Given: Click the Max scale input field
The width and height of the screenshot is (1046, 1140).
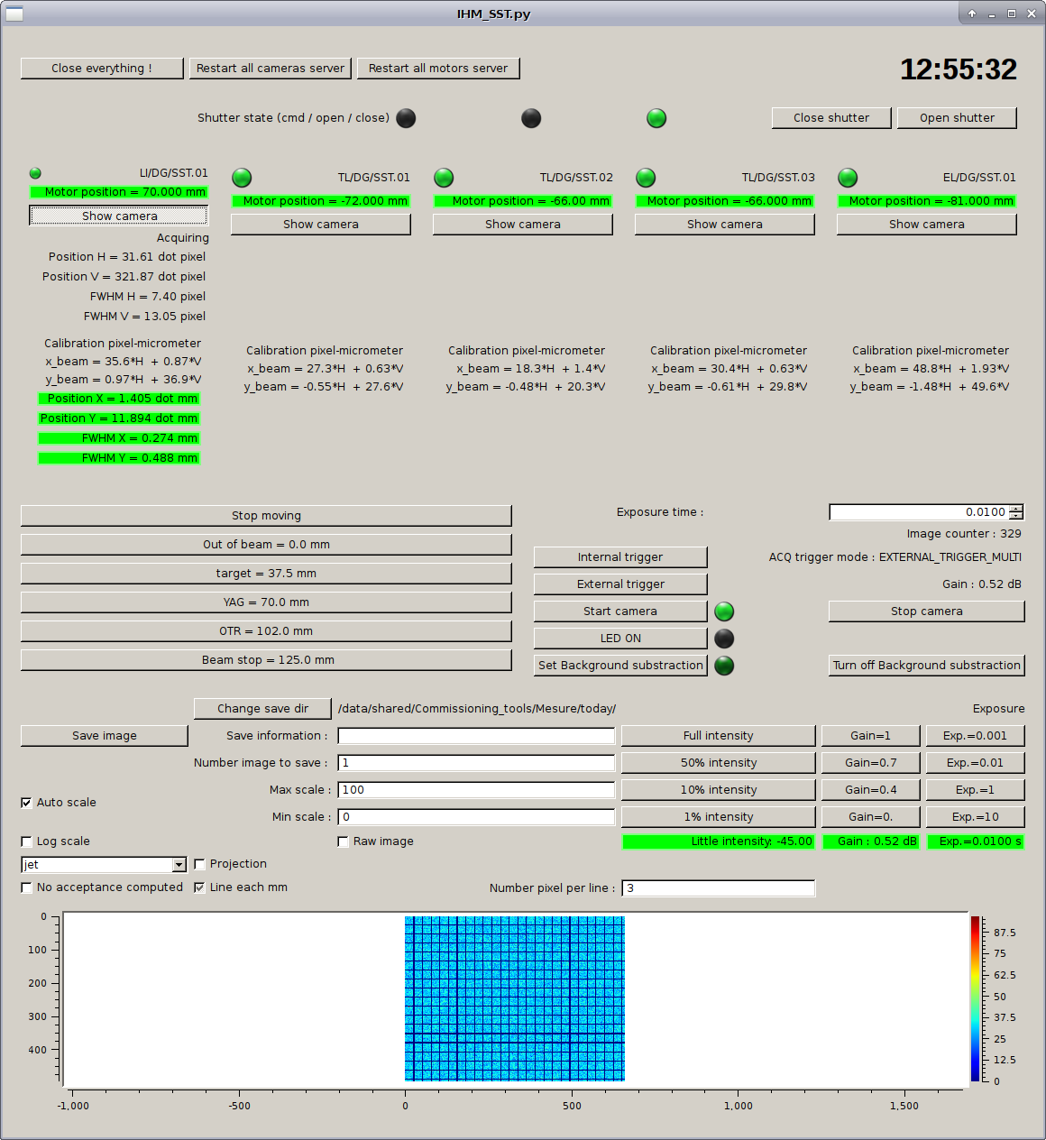Looking at the screenshot, I should coord(476,790).
